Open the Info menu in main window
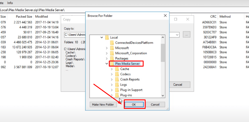This screenshot has height=122, width=249. [10, 3]
